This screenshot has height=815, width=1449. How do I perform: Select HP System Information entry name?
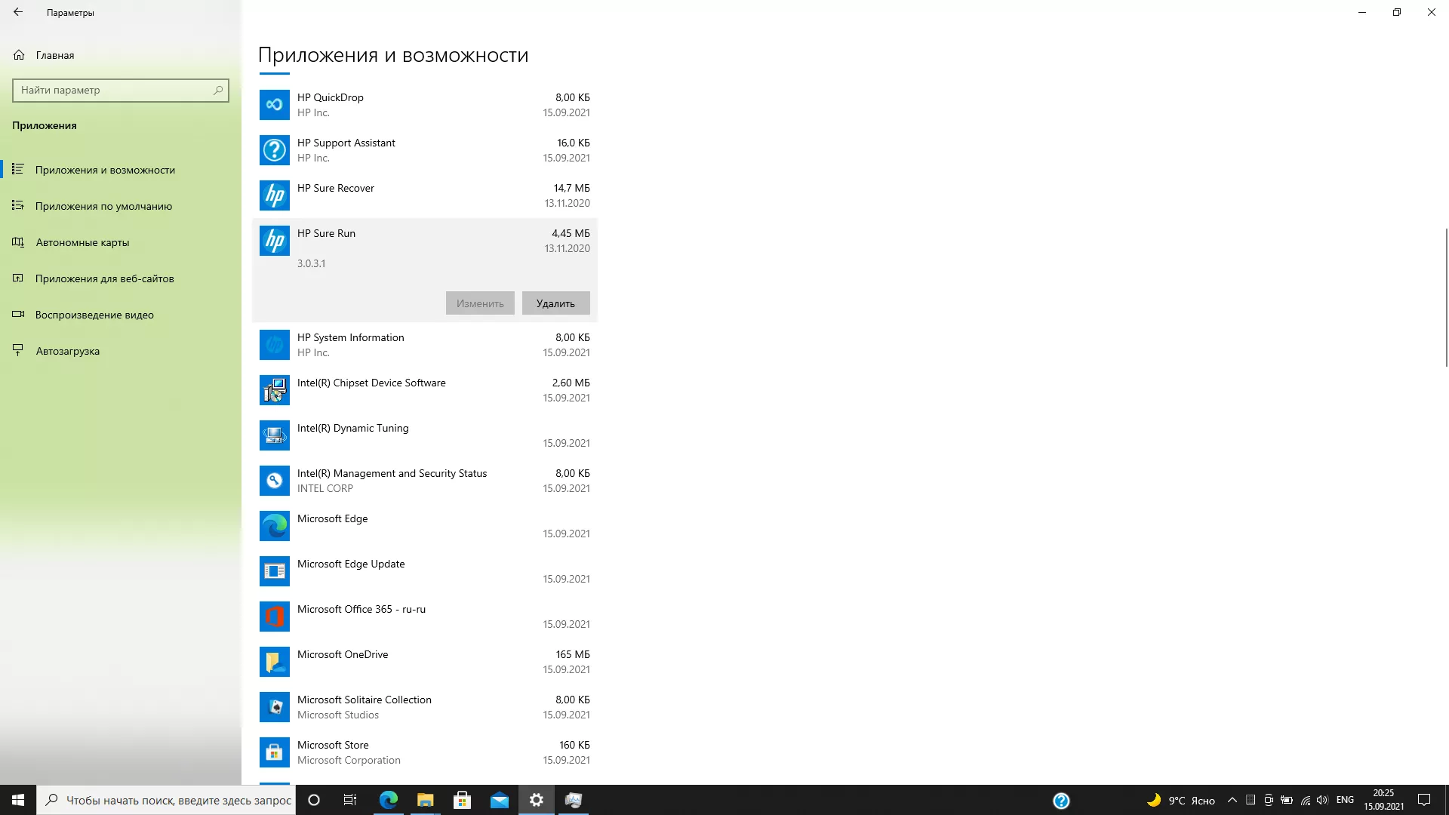351,337
